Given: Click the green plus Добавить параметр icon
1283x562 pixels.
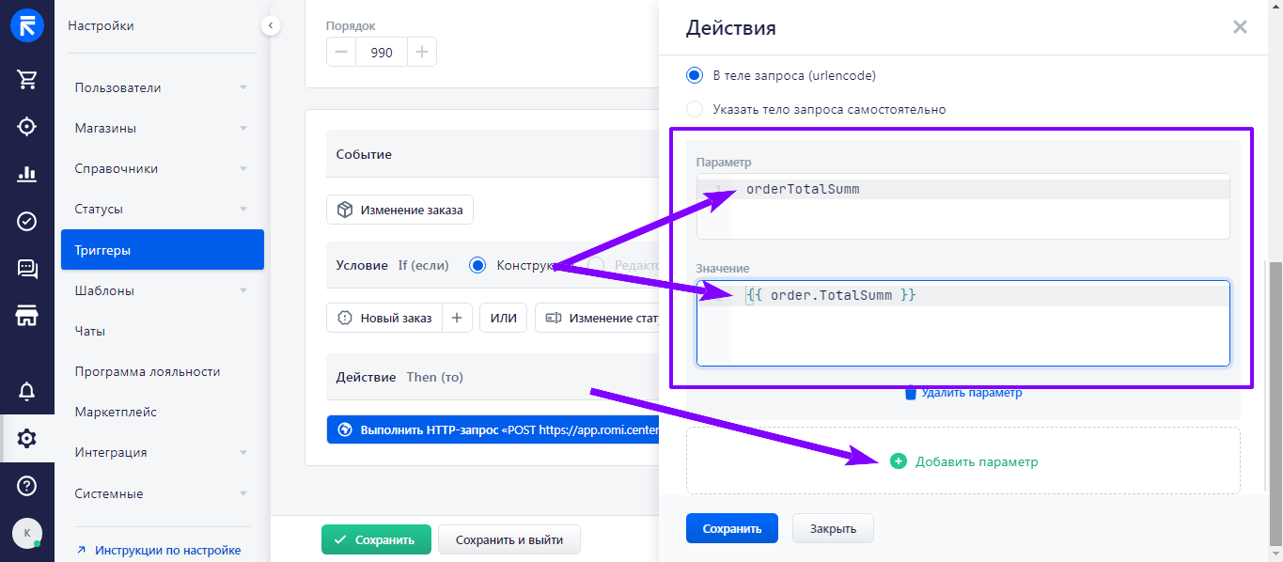Looking at the screenshot, I should tap(898, 461).
